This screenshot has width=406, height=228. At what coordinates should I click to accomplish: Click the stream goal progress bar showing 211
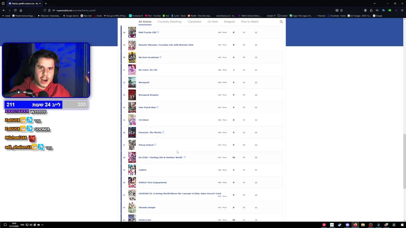click(46, 105)
